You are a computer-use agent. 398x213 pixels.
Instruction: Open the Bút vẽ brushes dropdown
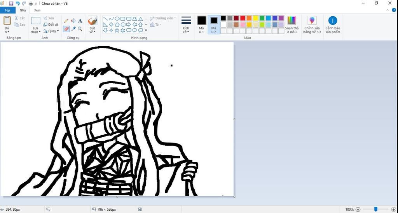(x=93, y=30)
